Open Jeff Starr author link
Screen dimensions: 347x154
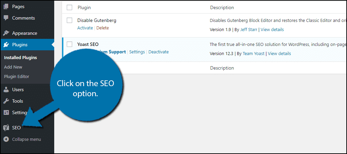coord(249,30)
